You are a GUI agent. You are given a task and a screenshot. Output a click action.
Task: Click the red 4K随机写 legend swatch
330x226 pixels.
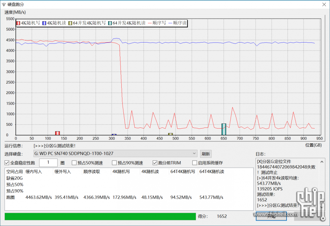click(x=18, y=23)
